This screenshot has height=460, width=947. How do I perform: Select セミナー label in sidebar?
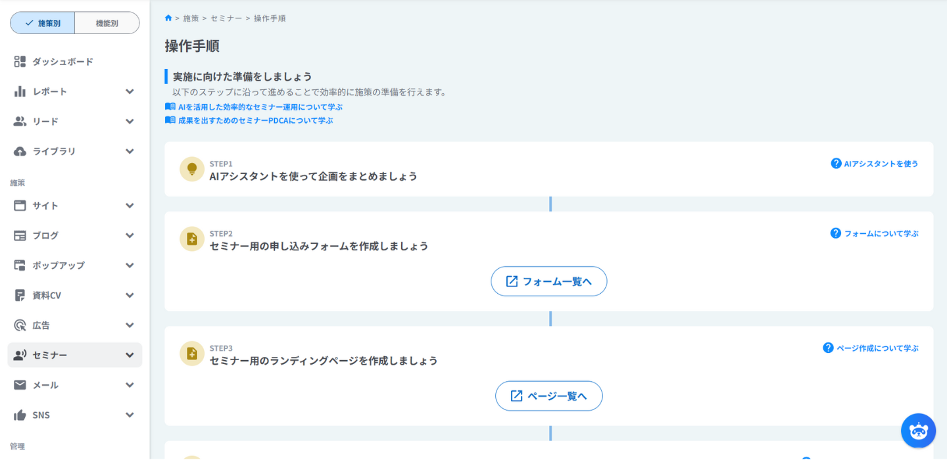[x=50, y=355]
